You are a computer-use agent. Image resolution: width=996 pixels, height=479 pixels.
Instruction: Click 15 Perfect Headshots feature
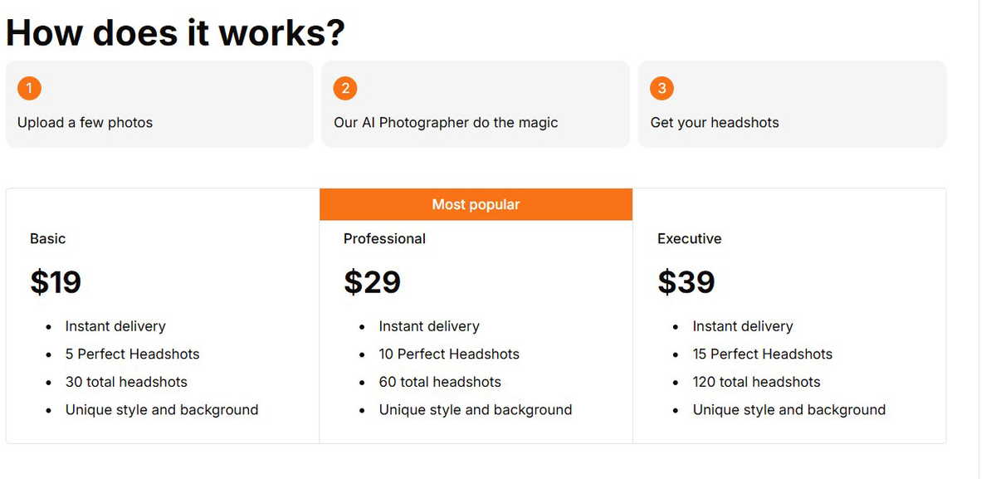[x=763, y=354]
